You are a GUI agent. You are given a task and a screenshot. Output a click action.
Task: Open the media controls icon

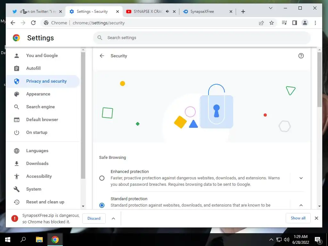[x=284, y=23]
